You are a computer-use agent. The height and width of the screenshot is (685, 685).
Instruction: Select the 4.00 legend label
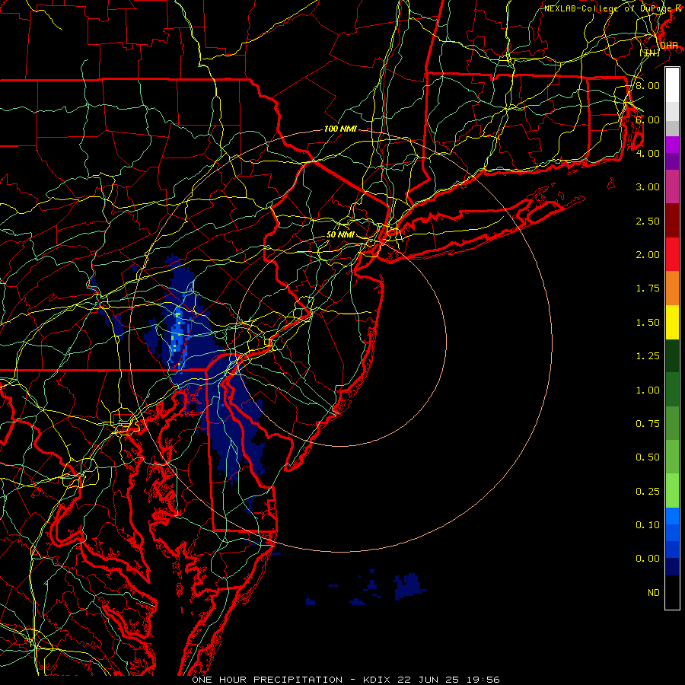[x=648, y=153]
